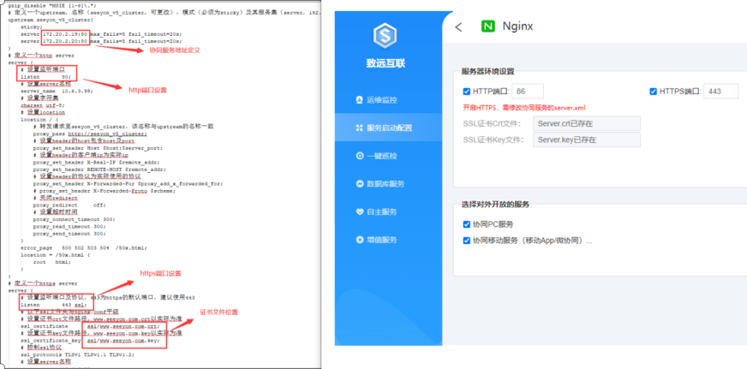The width and height of the screenshot is (747, 369).
Task: Click the 致远互联 shield logo
Action: (385, 36)
